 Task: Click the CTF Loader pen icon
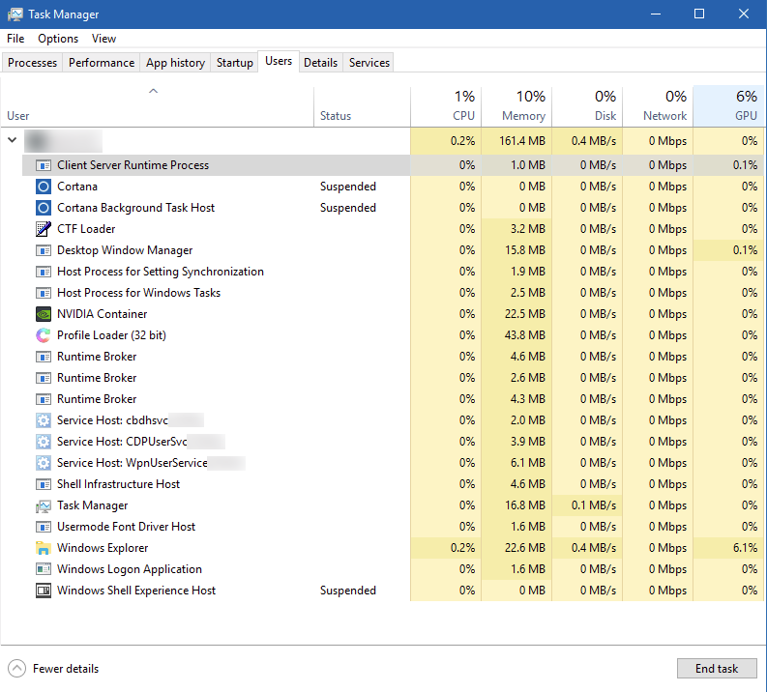(x=44, y=229)
